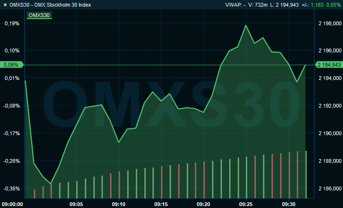Click the 2 194,943 price marker on right axis

329,65
